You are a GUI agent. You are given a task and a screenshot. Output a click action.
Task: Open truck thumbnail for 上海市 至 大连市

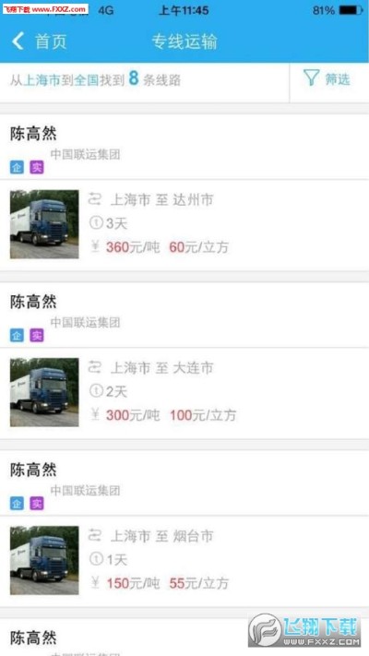pyautogui.click(x=44, y=392)
